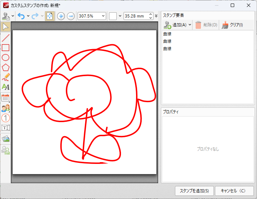Select the second 曲線 item in list
Viewport: 257px width, 199px height.
click(208, 41)
